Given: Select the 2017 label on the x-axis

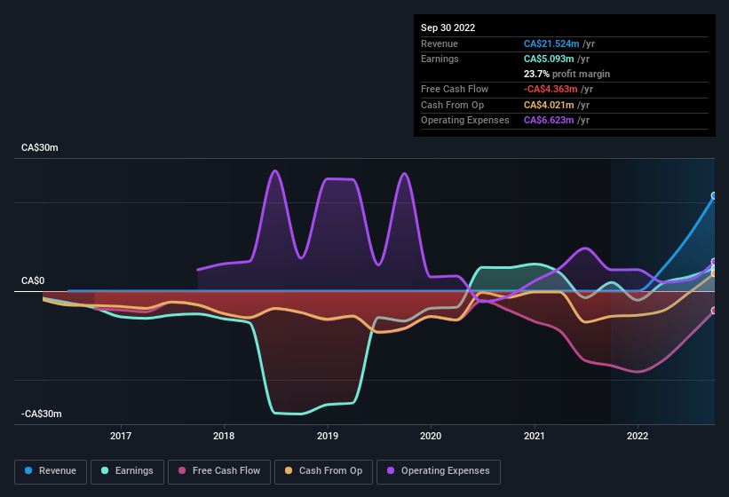Looking at the screenshot, I should click(x=121, y=436).
